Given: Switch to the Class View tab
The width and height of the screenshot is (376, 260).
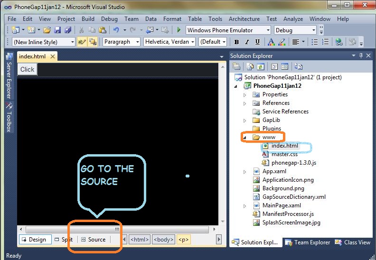Looking at the screenshot, I should click(x=353, y=242).
